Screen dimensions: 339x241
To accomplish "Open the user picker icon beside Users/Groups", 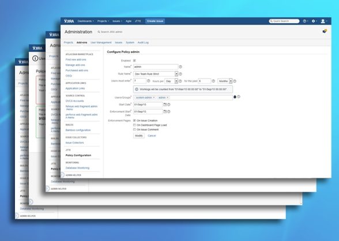I will [x=235, y=97].
